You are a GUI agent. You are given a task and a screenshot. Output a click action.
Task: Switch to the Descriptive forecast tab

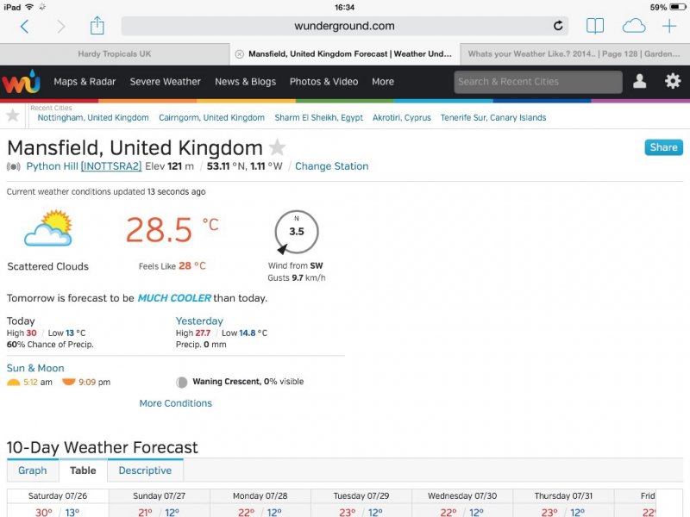click(x=145, y=470)
